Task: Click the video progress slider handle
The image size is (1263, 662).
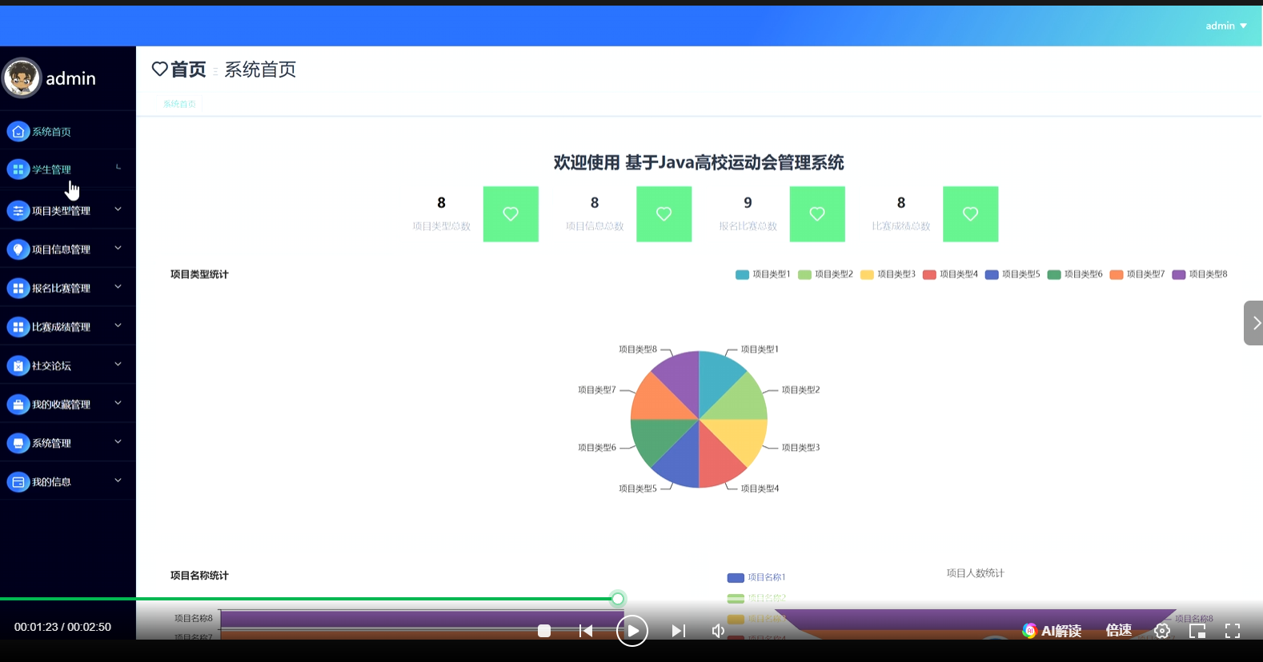Action: tap(618, 599)
